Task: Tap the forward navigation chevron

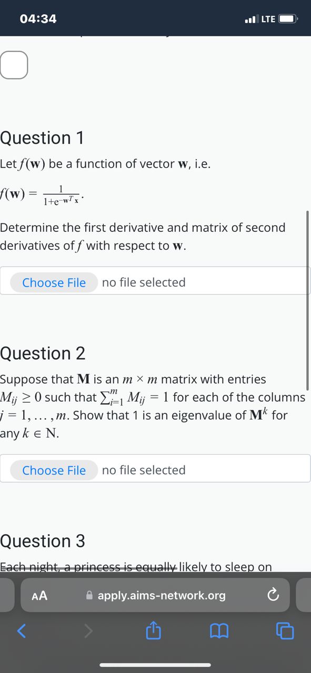Action: point(87,631)
